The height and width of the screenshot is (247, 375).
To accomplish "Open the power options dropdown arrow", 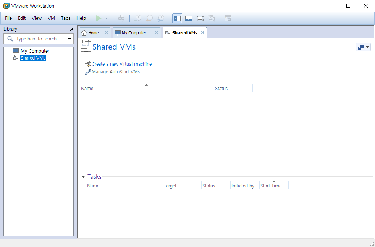I will tap(107, 18).
